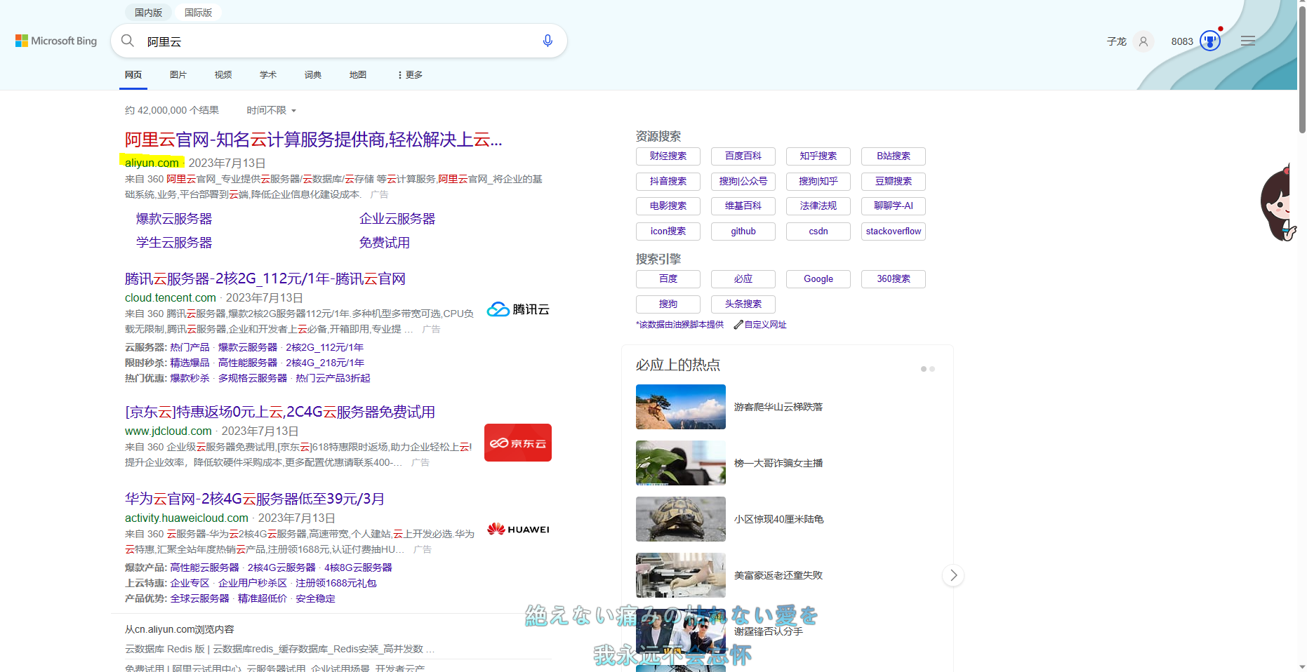Open the 小区惊现40厘米陆龟 turtle thumbnail
This screenshot has width=1307, height=672.
(681, 519)
